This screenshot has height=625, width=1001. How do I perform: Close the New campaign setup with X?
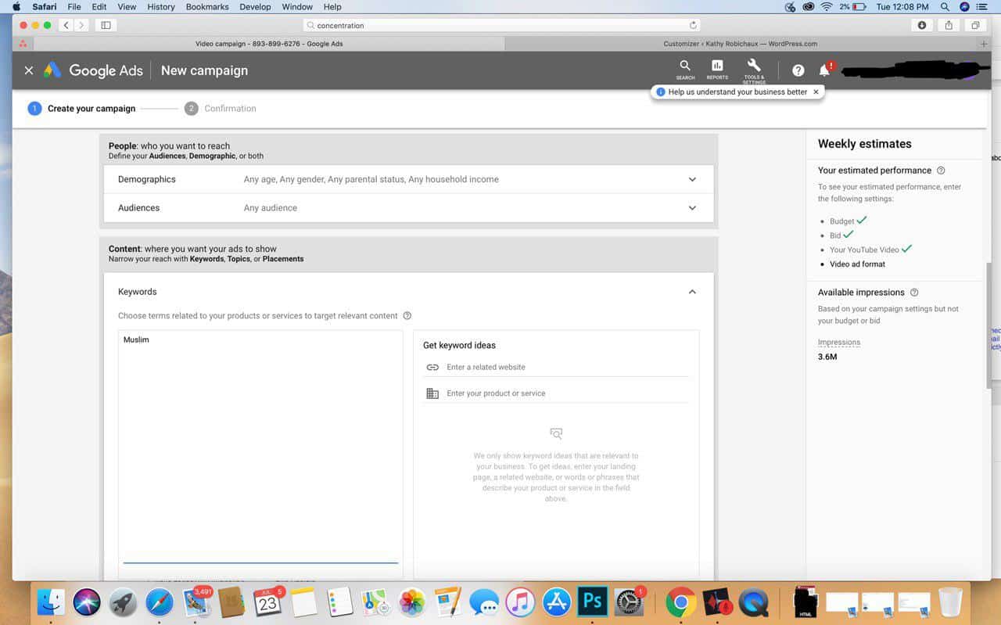29,70
